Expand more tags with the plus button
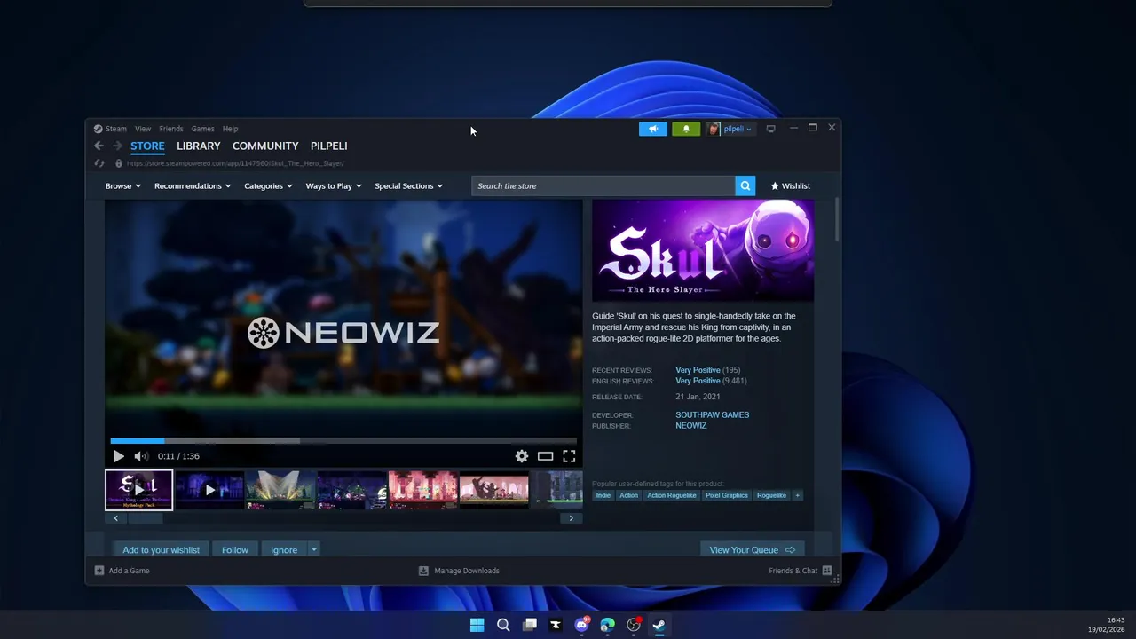Screen dimensions: 1136x639 tap(797, 495)
